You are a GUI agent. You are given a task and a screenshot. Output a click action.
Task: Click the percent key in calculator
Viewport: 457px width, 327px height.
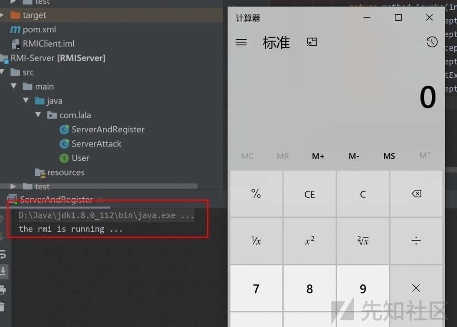256,194
